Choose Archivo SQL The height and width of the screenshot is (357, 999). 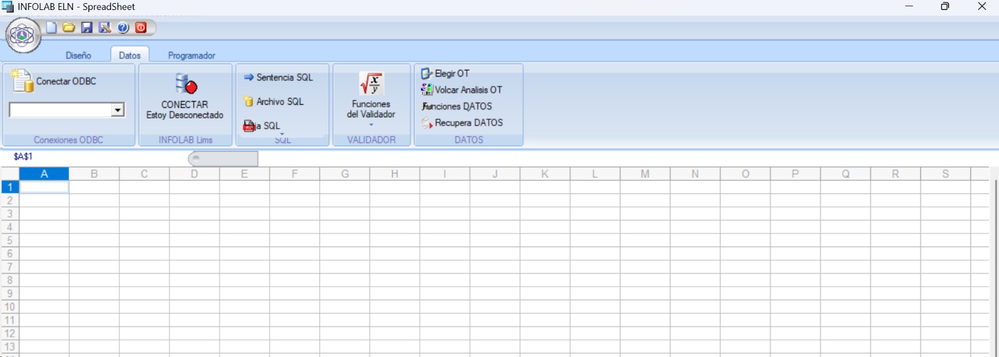coord(273,102)
